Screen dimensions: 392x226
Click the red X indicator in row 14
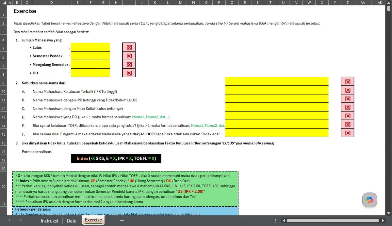coord(348,124)
